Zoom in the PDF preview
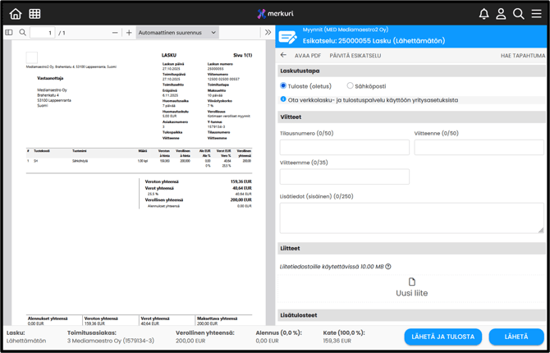550x353 pixels. [129, 33]
